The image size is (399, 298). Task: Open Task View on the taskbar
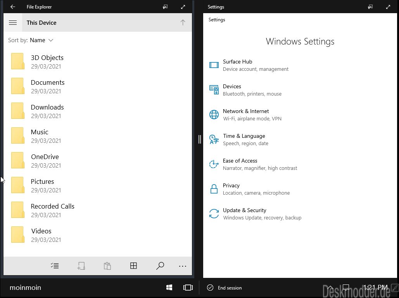(188, 287)
